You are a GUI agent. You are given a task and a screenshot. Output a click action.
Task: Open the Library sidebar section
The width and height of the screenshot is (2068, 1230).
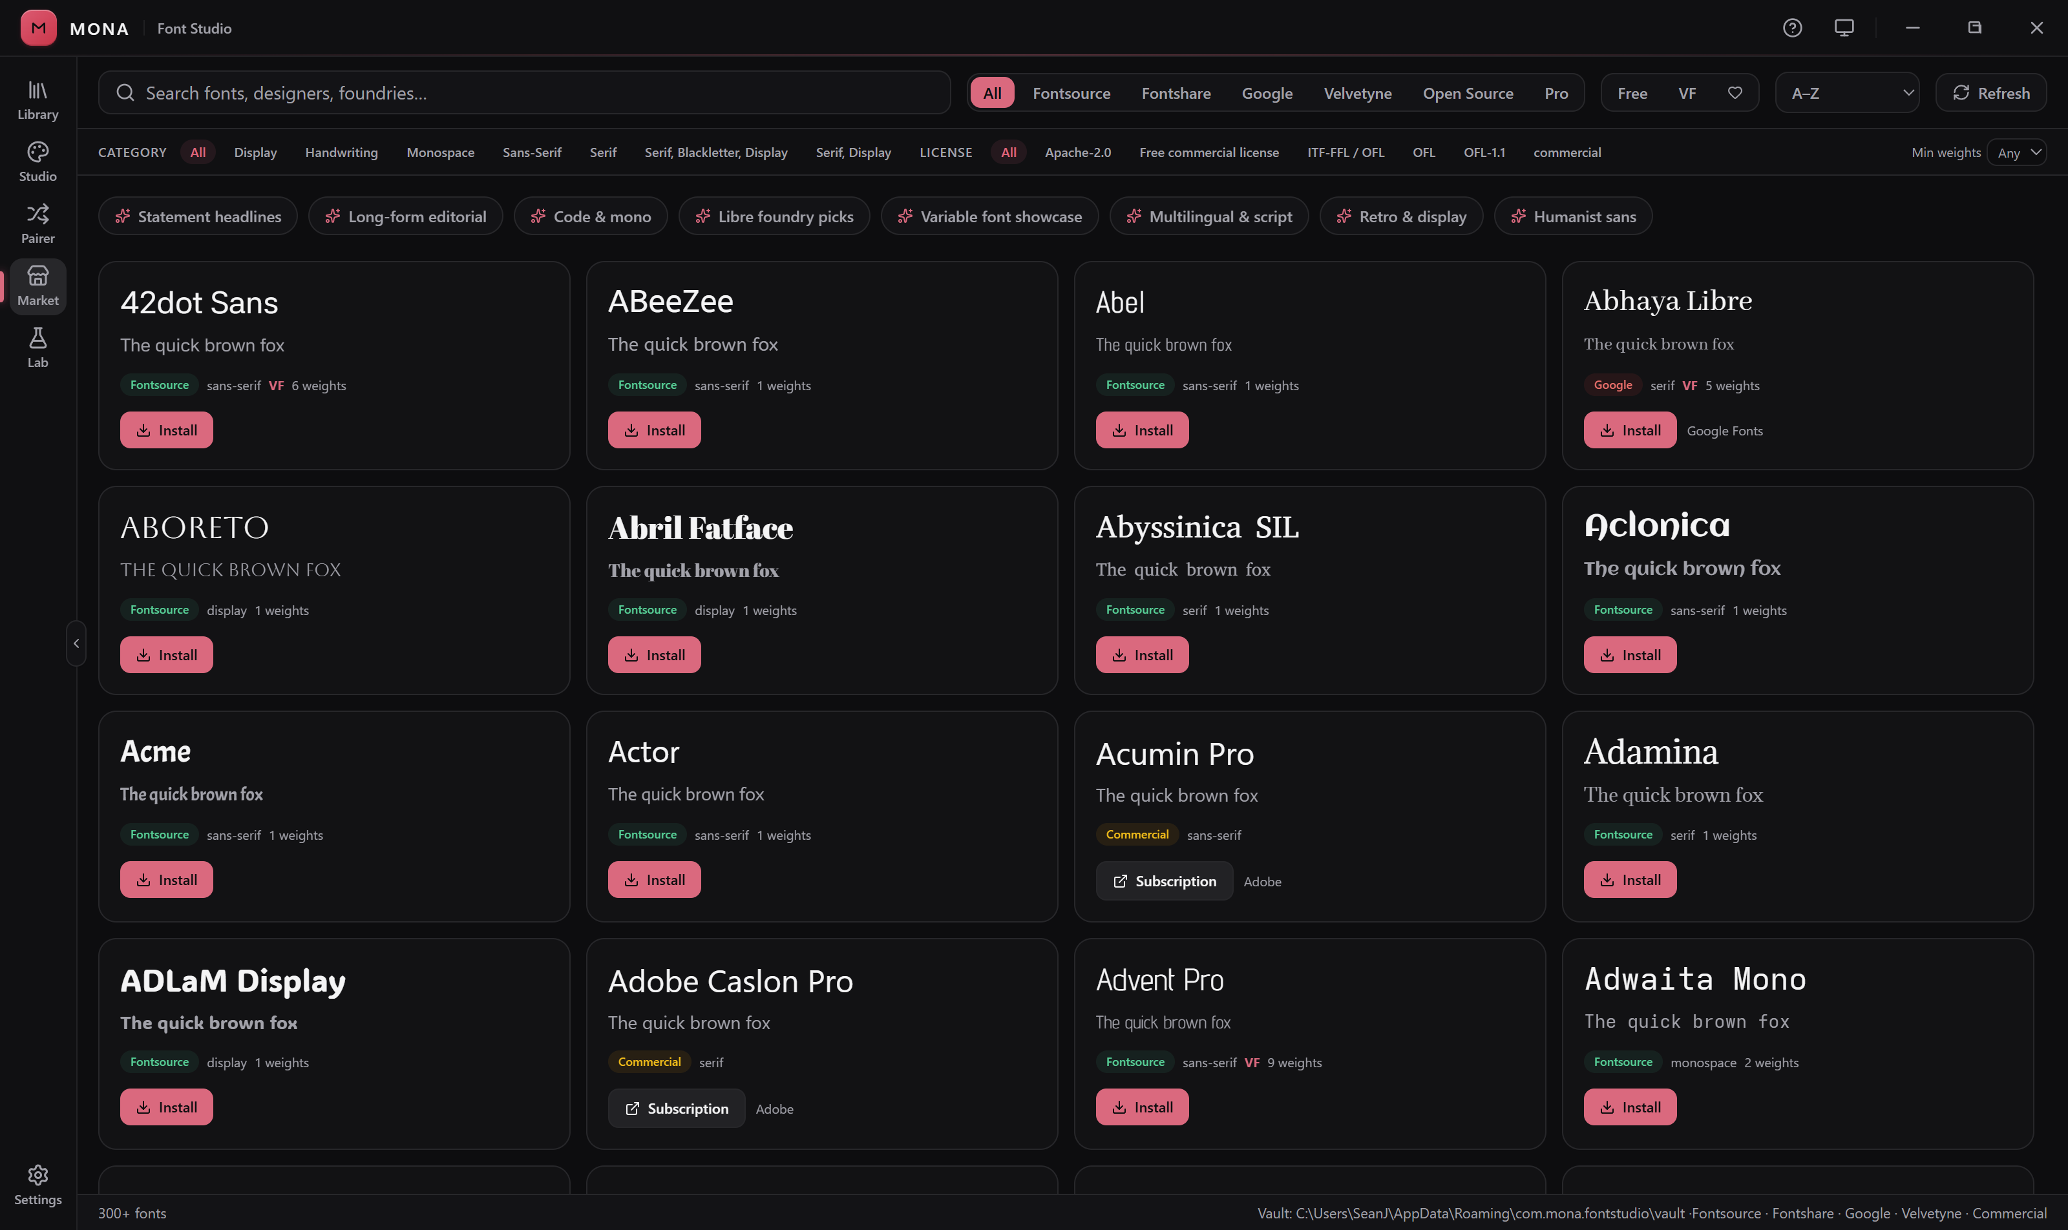37,99
